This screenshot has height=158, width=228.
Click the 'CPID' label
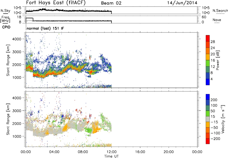[x=6, y=27]
